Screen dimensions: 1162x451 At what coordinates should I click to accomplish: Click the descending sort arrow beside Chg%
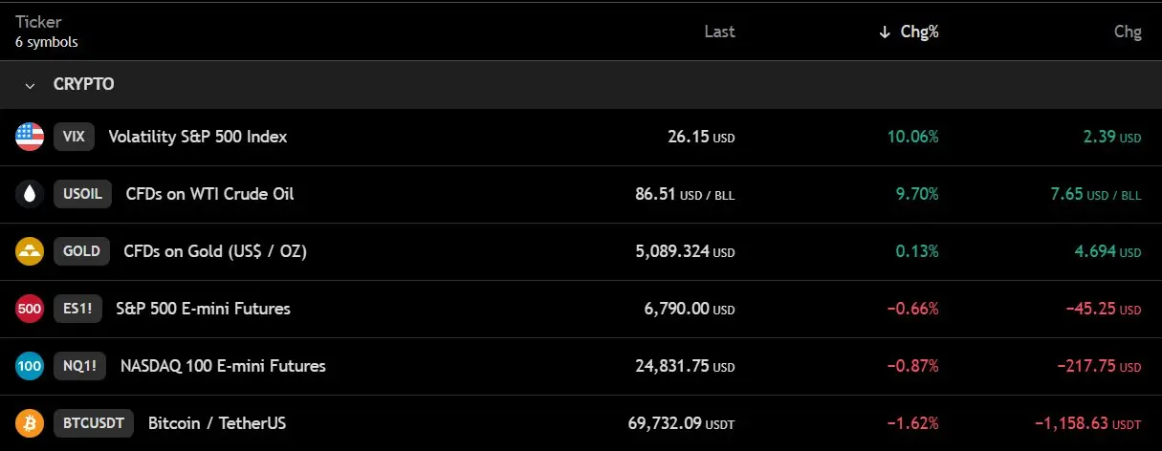coord(885,32)
